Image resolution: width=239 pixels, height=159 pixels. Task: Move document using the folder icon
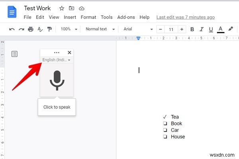click(71, 8)
